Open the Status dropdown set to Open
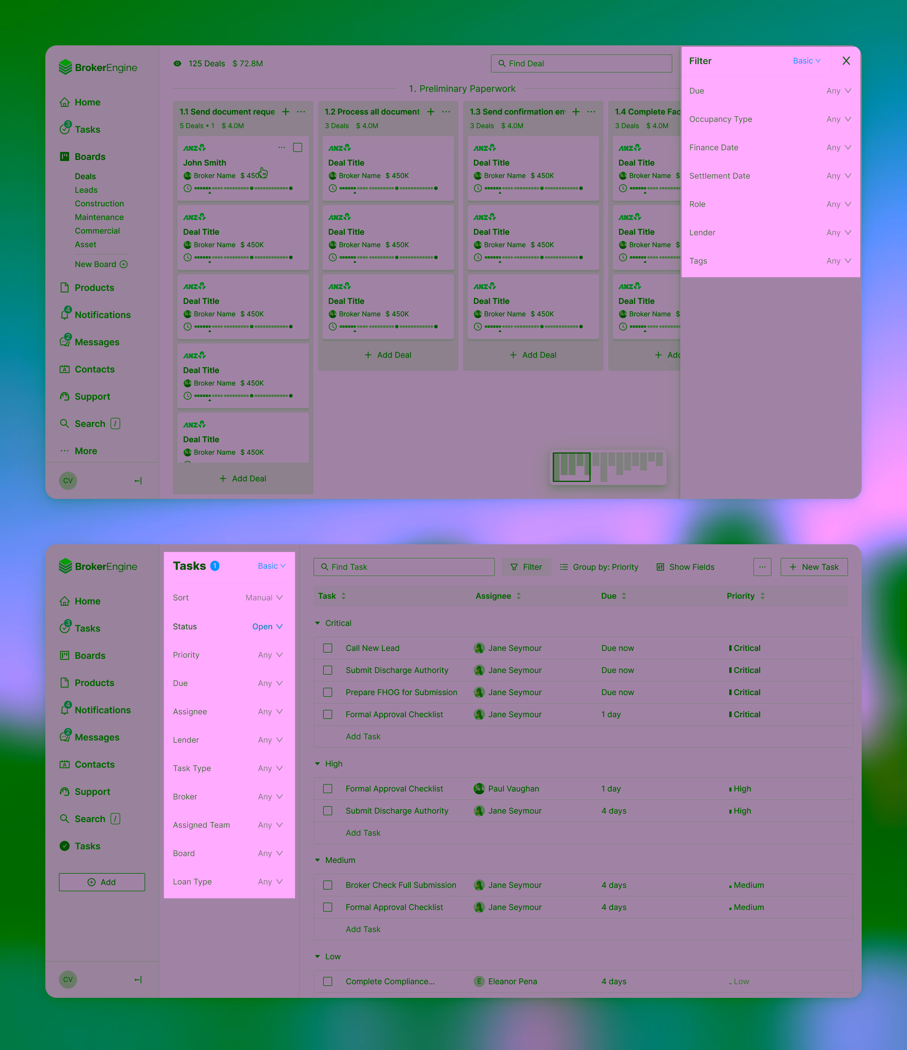907x1050 pixels. point(268,626)
